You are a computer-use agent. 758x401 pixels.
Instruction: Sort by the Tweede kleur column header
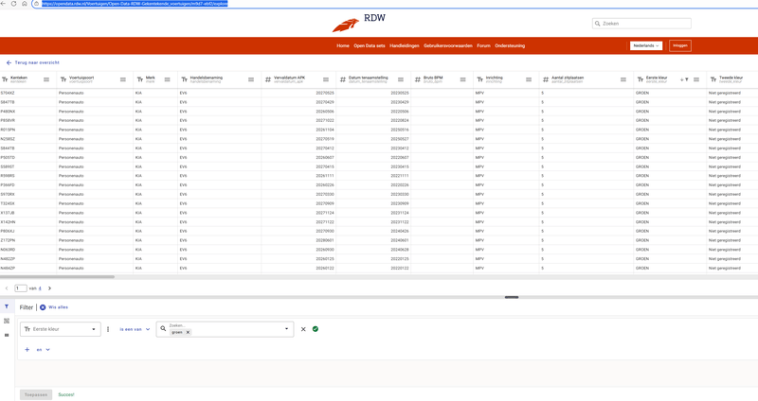click(x=730, y=79)
